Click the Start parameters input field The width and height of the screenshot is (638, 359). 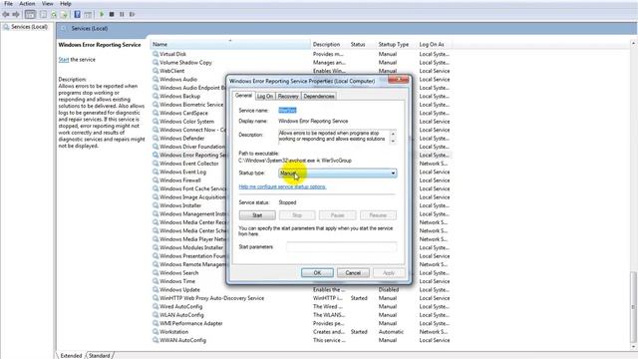click(x=341, y=246)
